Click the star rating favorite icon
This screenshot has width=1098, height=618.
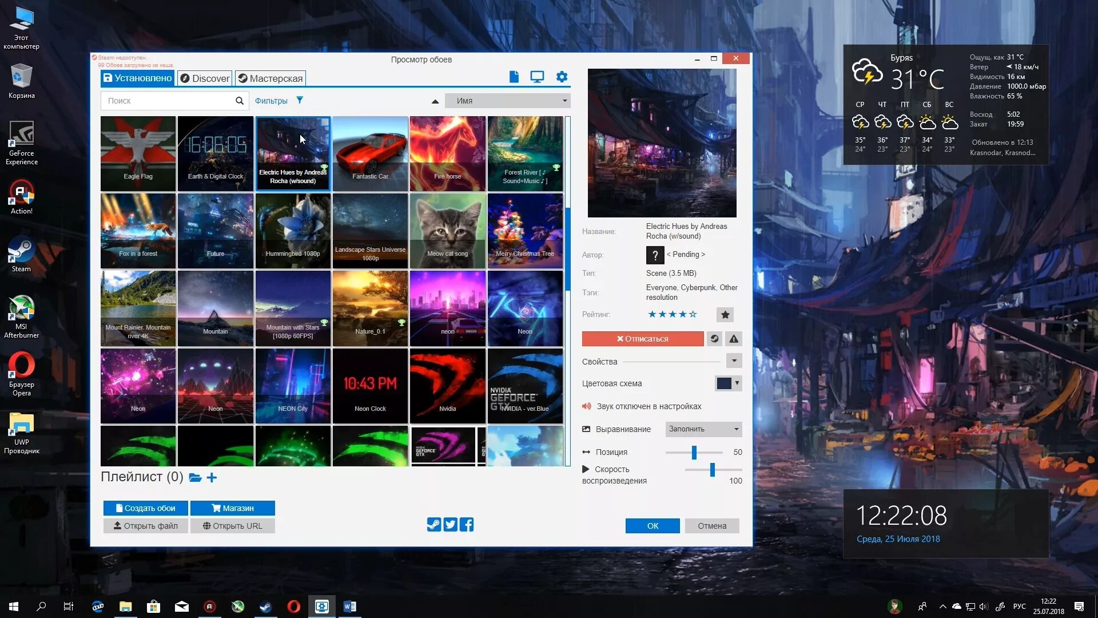724,314
